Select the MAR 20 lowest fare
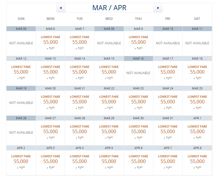 50,102
